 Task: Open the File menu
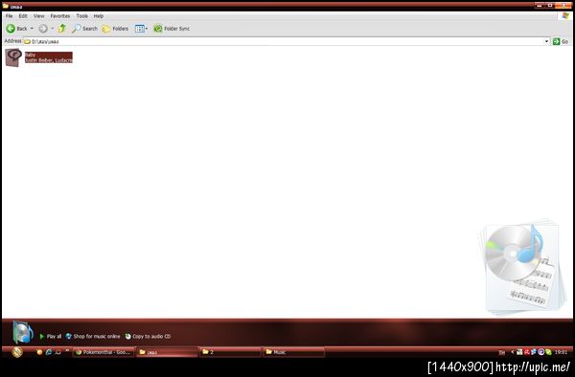click(x=10, y=16)
